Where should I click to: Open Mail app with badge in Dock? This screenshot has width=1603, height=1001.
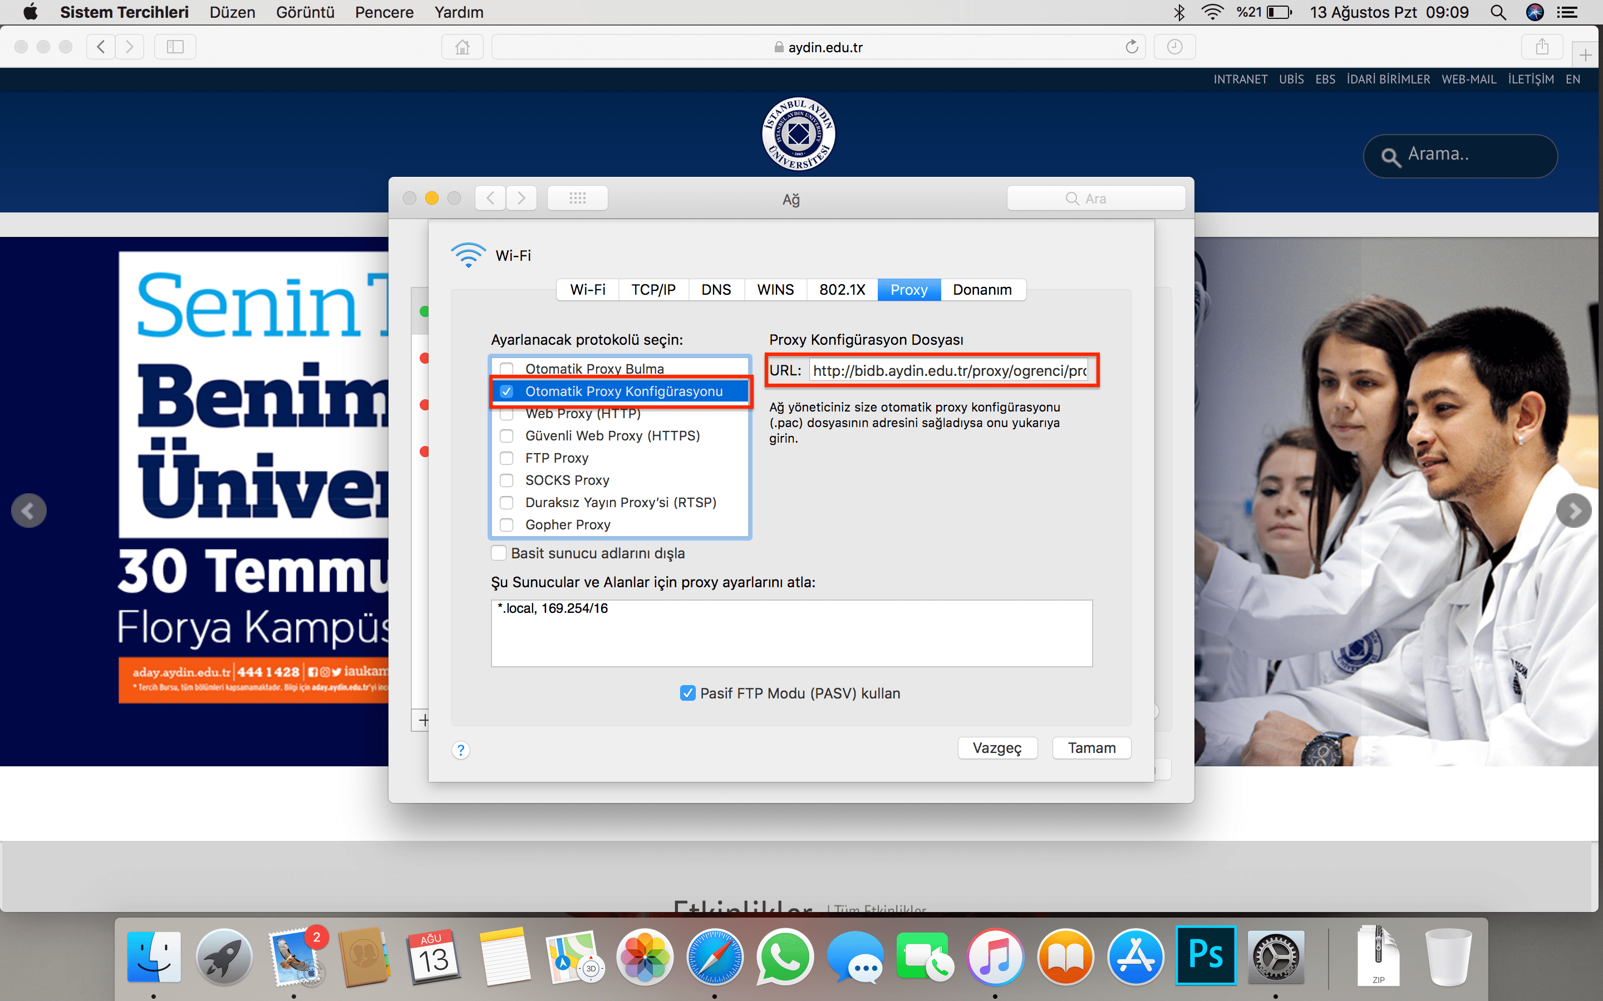(x=295, y=957)
